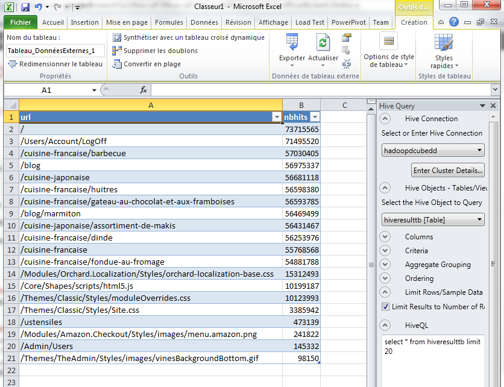Open the Révision tab
Image resolution: width=504 pixels, height=387 pixels.
pyautogui.click(x=238, y=22)
